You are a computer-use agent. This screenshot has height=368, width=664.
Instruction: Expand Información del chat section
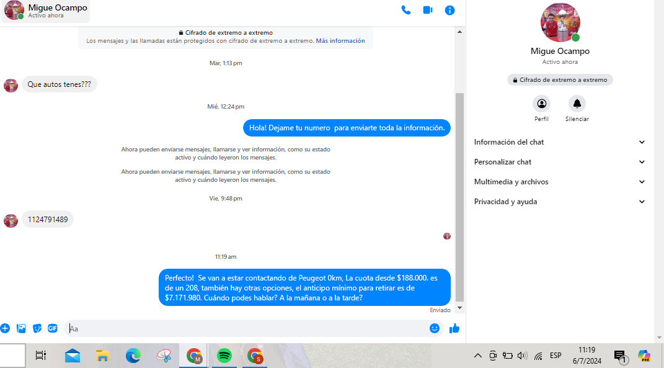point(560,142)
